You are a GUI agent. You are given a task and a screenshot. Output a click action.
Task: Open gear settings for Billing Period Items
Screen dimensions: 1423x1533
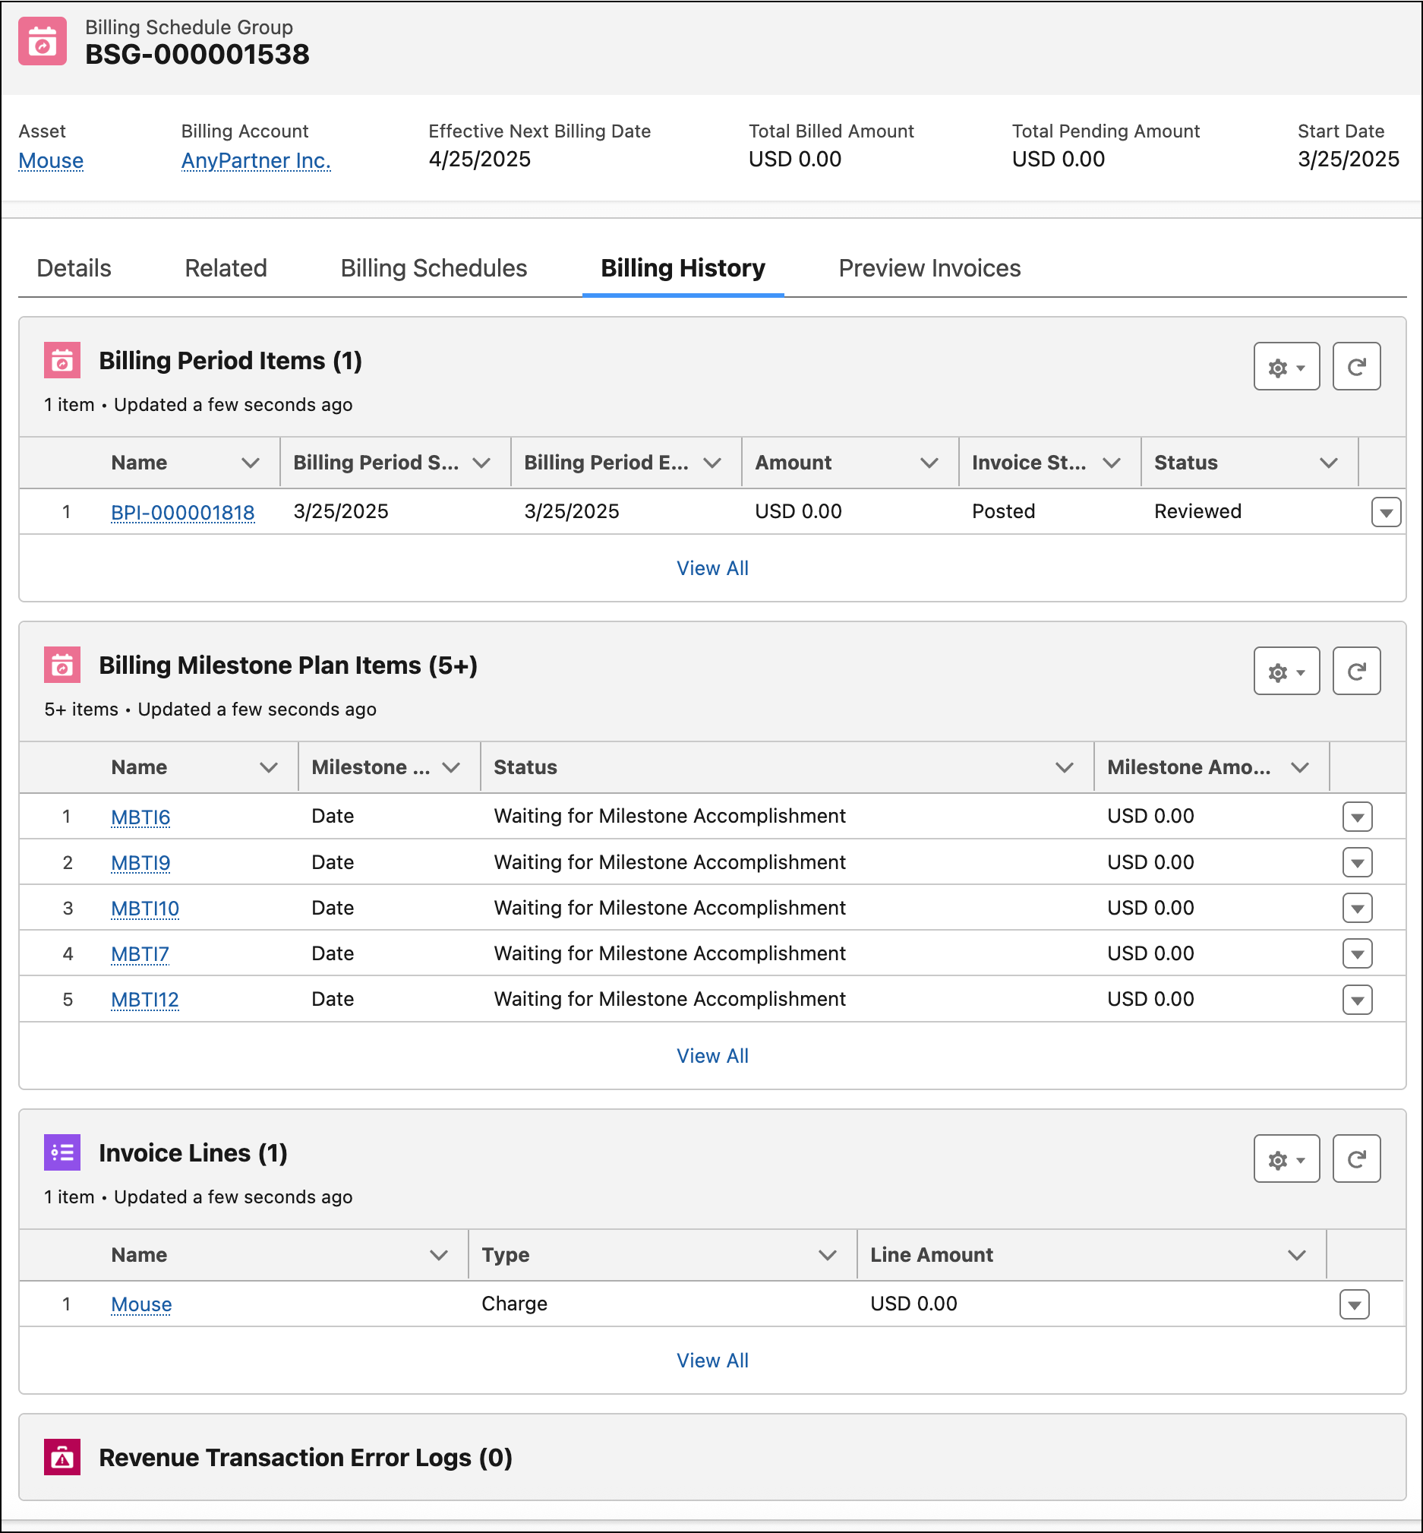1287,367
